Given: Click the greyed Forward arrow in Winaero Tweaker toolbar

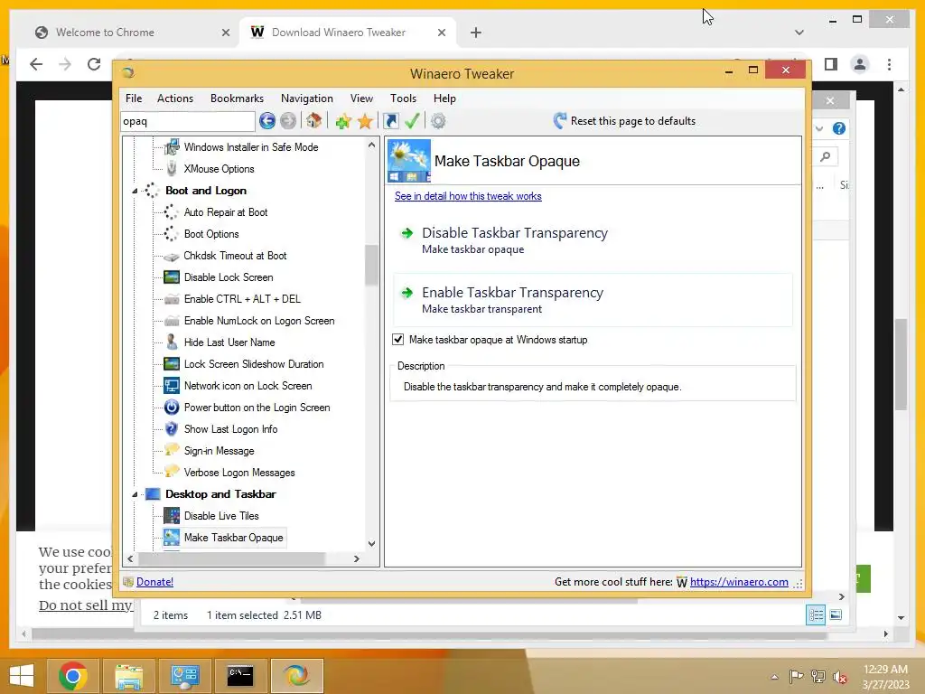Looking at the screenshot, I should (288, 121).
